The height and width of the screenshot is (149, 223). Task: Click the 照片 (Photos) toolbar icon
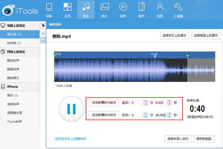point(105,8)
